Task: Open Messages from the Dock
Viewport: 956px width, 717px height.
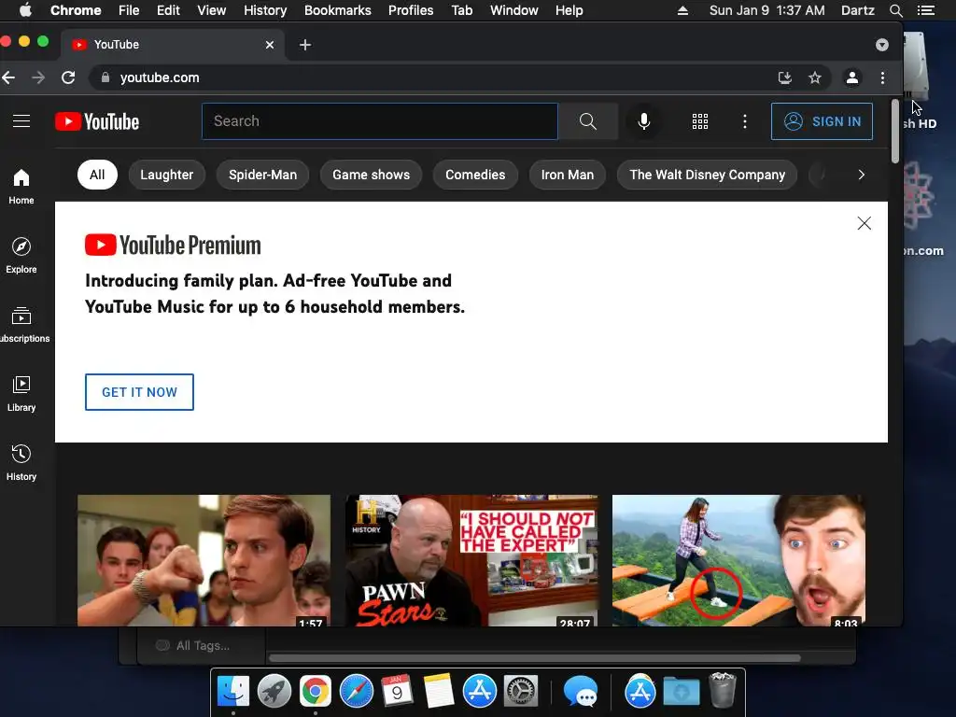Action: click(x=580, y=691)
